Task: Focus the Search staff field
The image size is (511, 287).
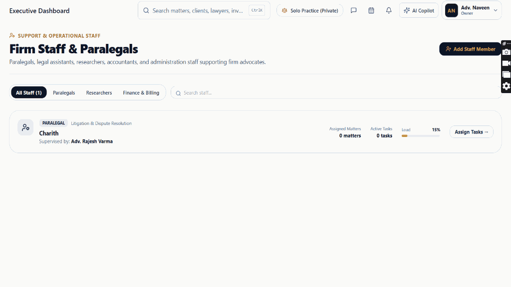Action: click(336, 93)
